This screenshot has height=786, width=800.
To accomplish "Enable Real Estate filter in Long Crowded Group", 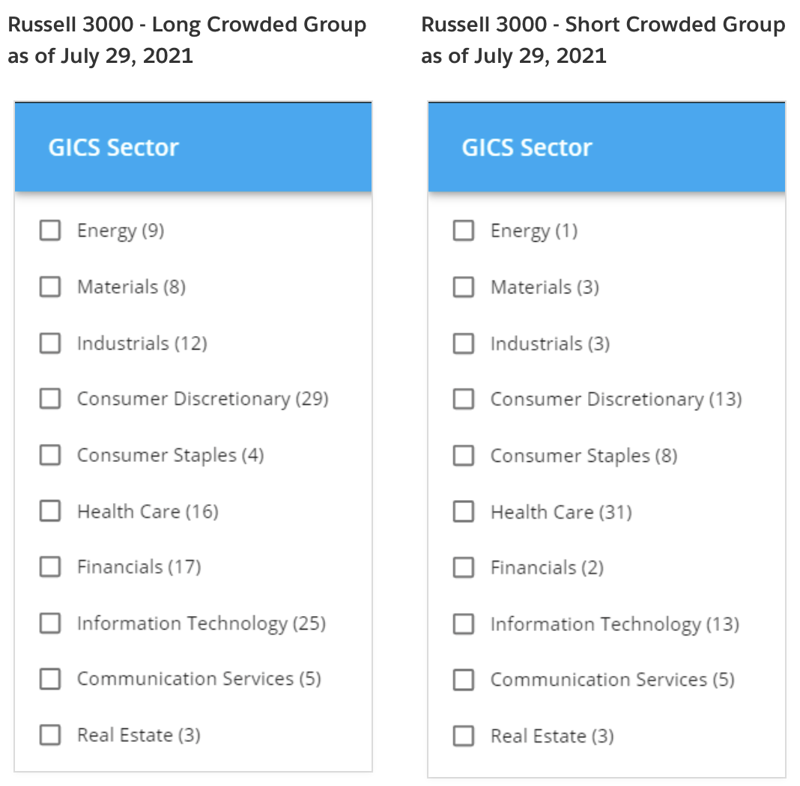I will (50, 735).
